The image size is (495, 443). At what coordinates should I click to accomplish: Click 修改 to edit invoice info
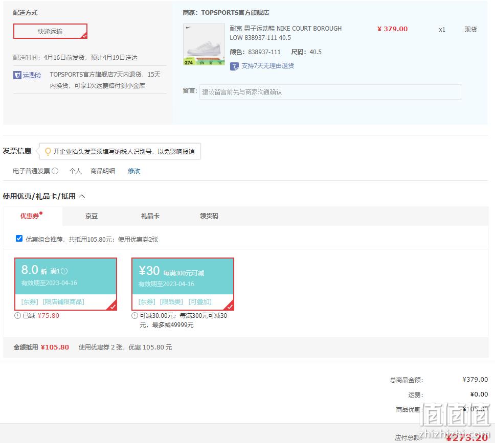[x=134, y=171]
